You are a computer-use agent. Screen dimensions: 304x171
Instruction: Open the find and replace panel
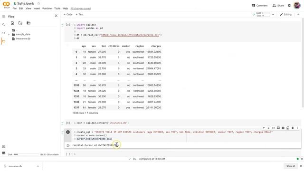click(4, 25)
